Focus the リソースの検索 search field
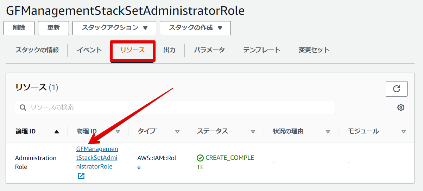The height and width of the screenshot is (191, 423). 175,107
